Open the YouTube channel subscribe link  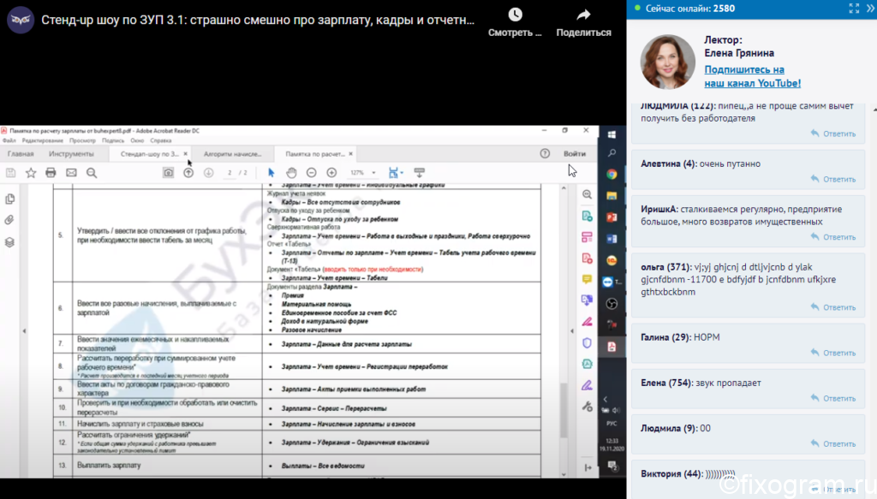pos(752,76)
